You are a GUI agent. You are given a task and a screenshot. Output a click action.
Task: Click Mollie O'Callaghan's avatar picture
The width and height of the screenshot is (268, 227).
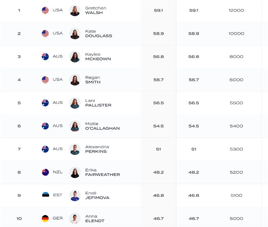(x=75, y=126)
